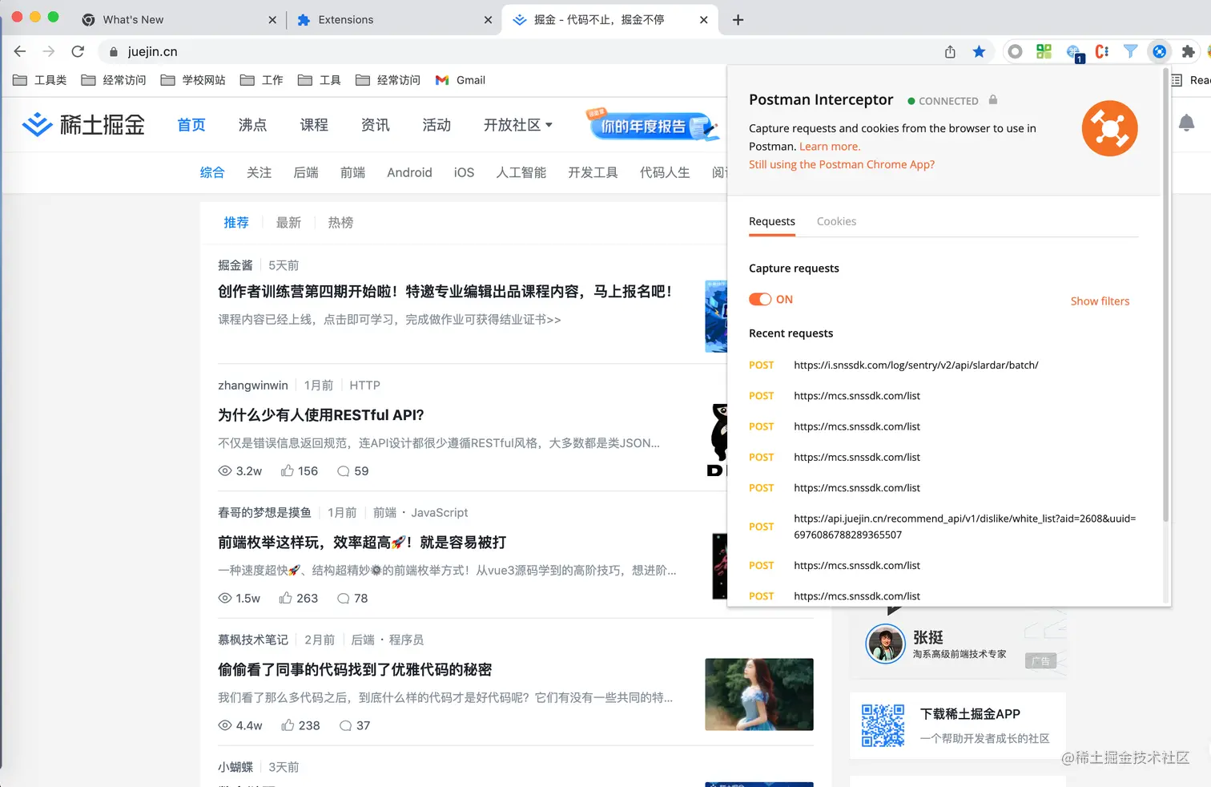Click the browser back arrow
Screen dimensions: 1211x787
pyautogui.click(x=20, y=51)
